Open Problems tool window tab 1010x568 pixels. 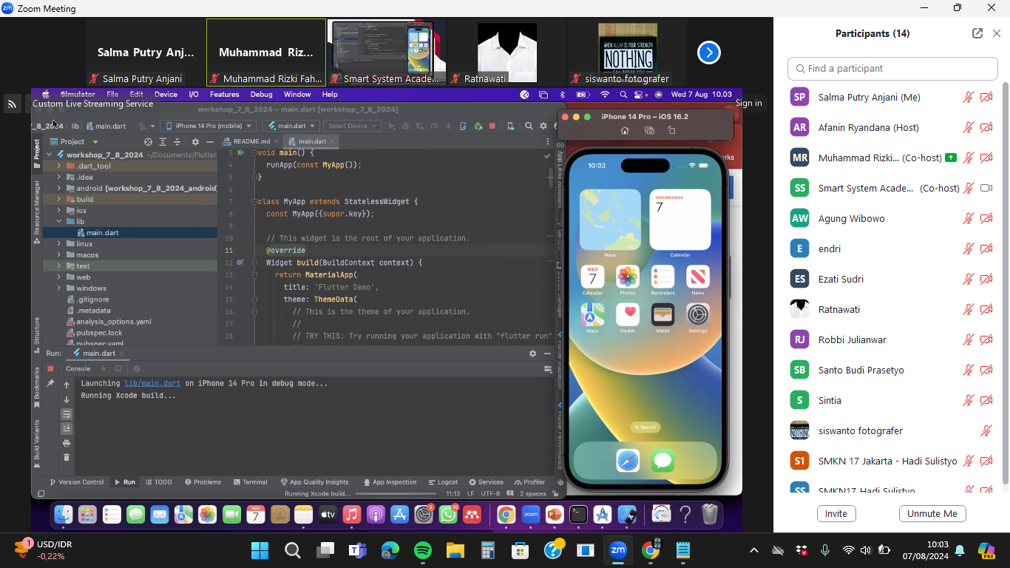203,482
